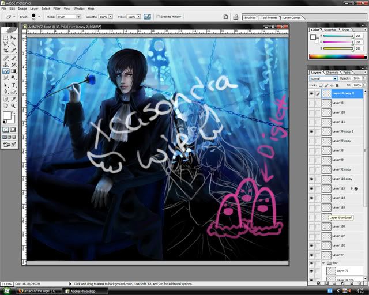Screen dimensions: 369x295
Task: Switch to the Swatches tab
Action: click(x=330, y=30)
